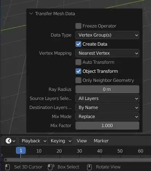
Task: Open the Data Type dropdown
Action: coord(107,35)
